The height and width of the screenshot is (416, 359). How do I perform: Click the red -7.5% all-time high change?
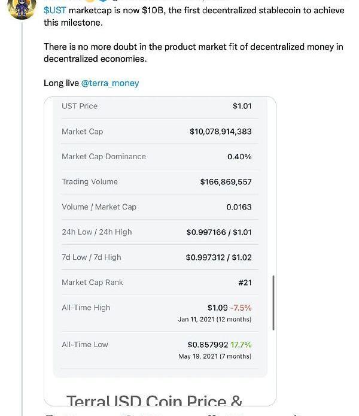tap(241, 308)
